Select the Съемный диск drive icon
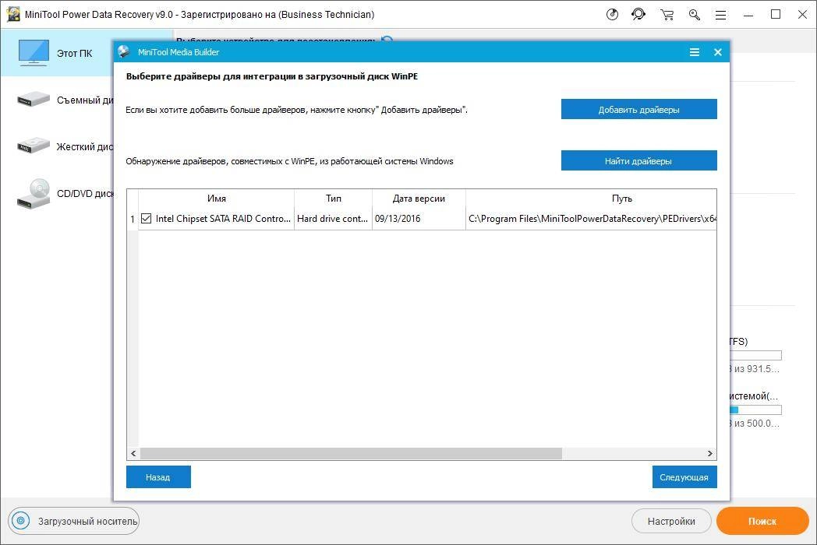This screenshot has height=545, width=817. click(34, 99)
